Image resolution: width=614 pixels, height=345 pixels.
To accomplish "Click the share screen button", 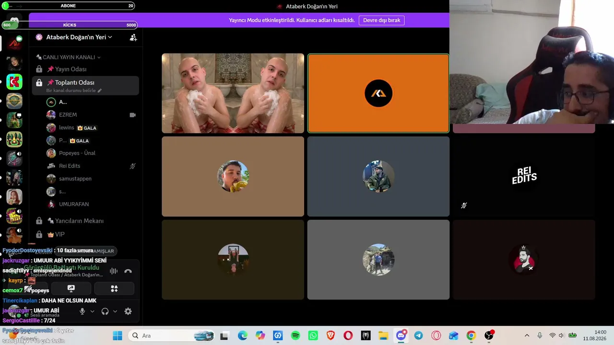I will point(71,288).
